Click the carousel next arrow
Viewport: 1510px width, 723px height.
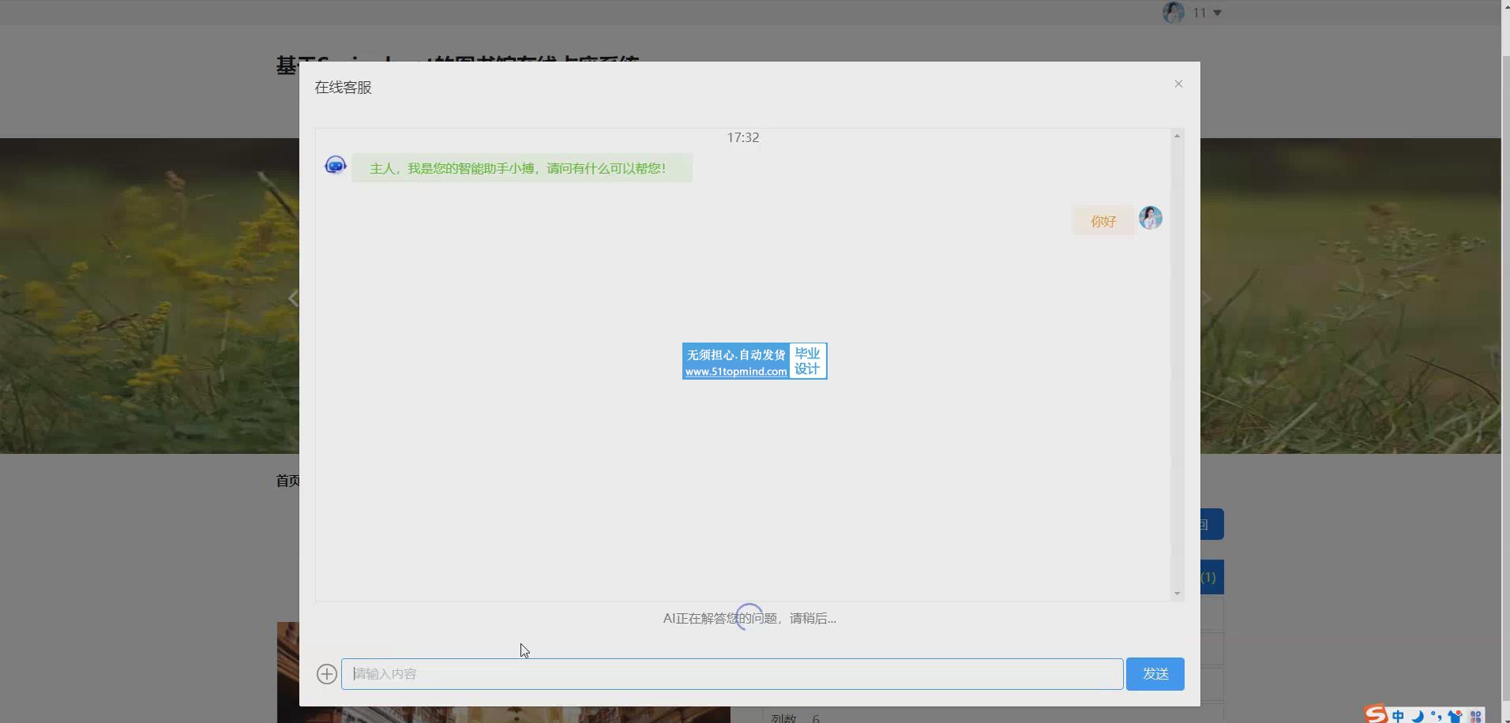[x=1207, y=298]
